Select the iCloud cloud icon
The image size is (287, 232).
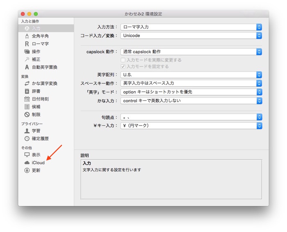point(27,162)
